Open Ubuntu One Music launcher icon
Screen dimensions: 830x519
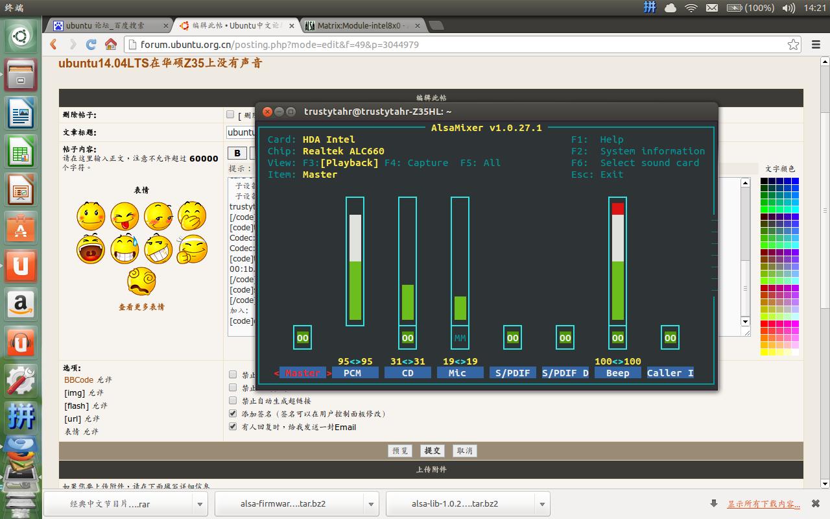(x=21, y=343)
